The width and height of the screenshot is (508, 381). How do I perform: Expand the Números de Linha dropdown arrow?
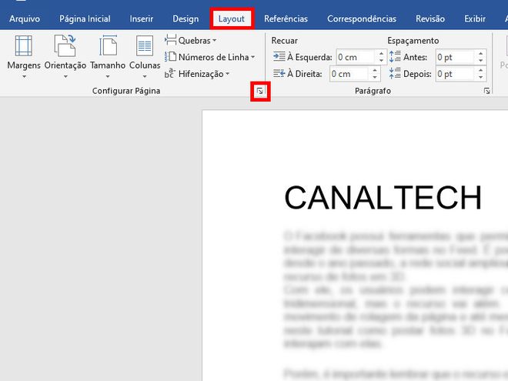252,58
